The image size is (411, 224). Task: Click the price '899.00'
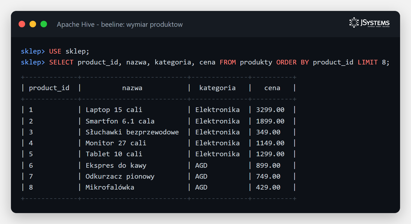[x=268, y=166]
